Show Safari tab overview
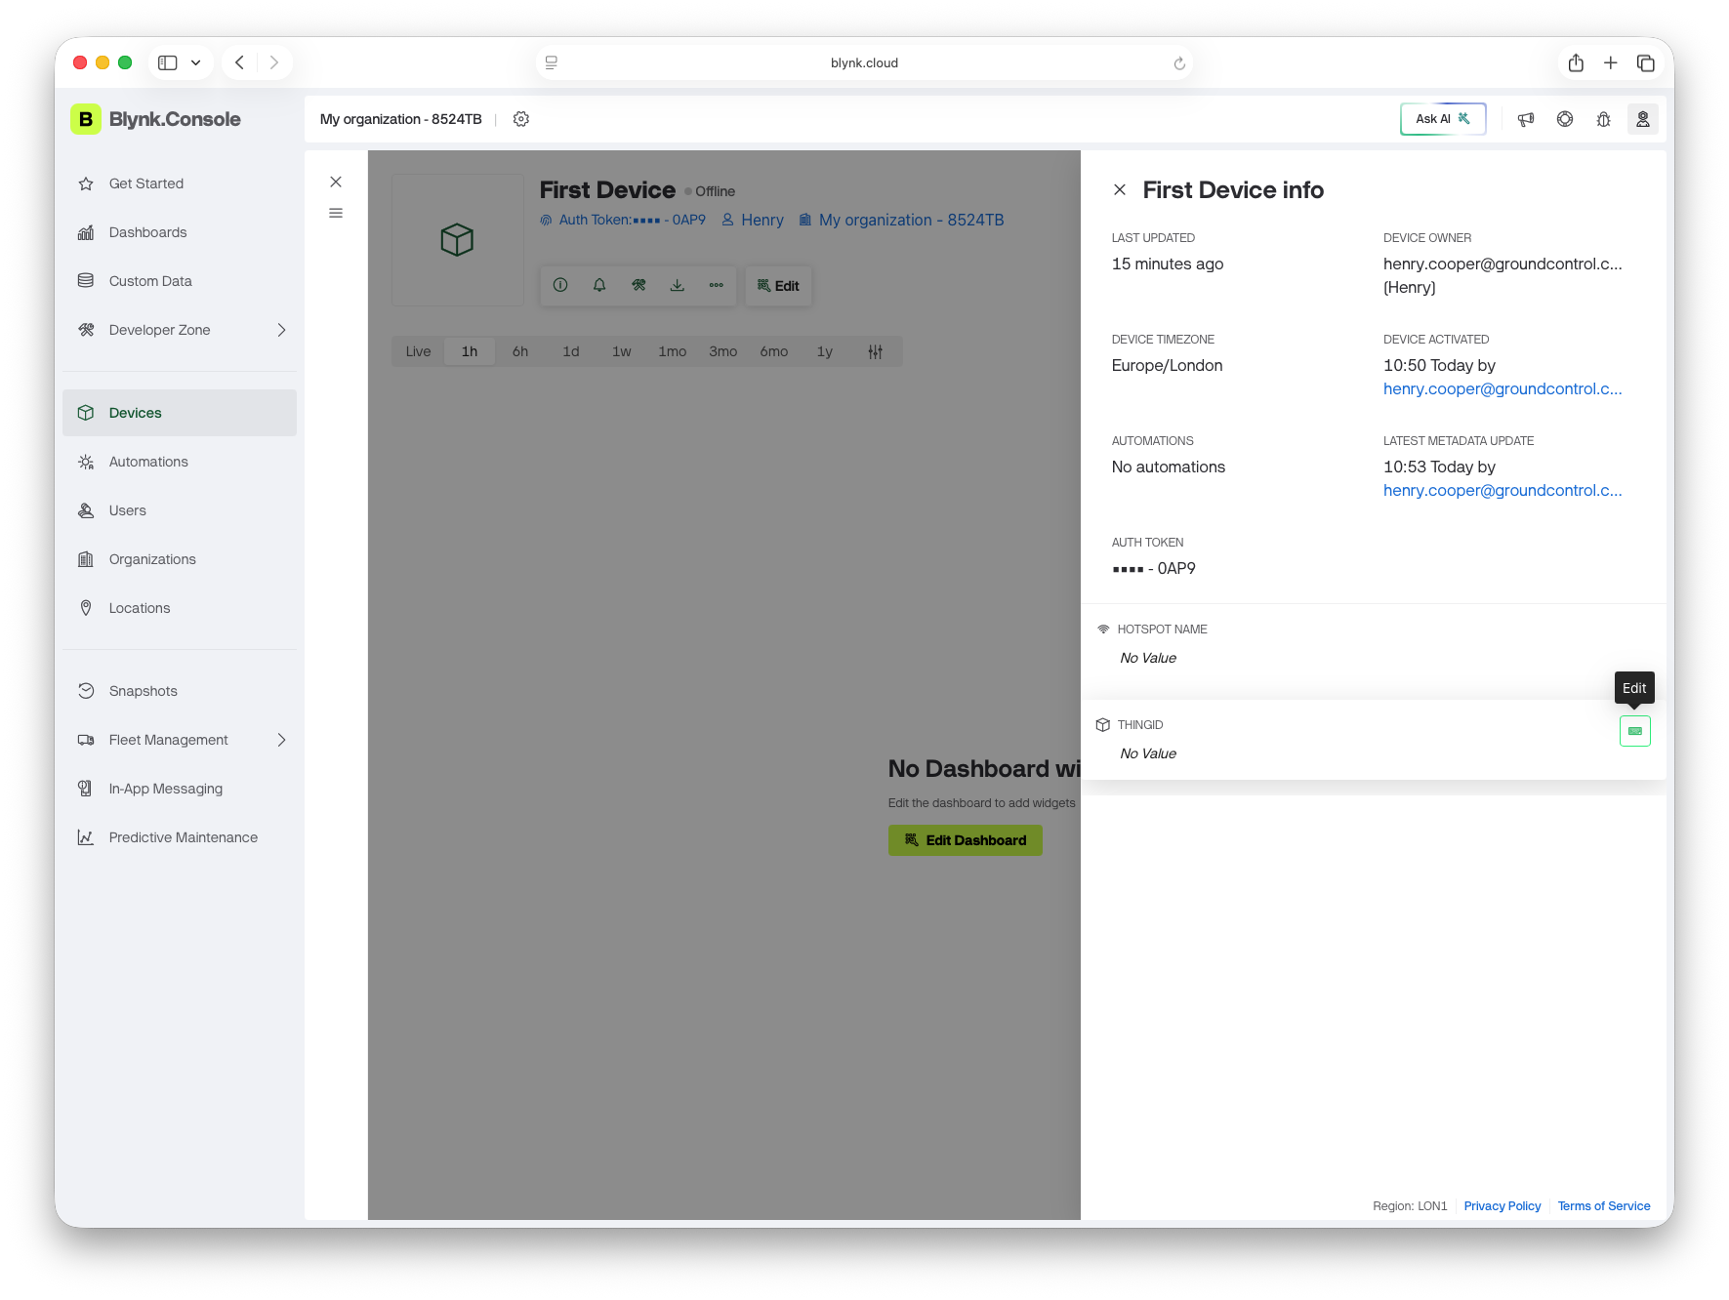 [1646, 62]
